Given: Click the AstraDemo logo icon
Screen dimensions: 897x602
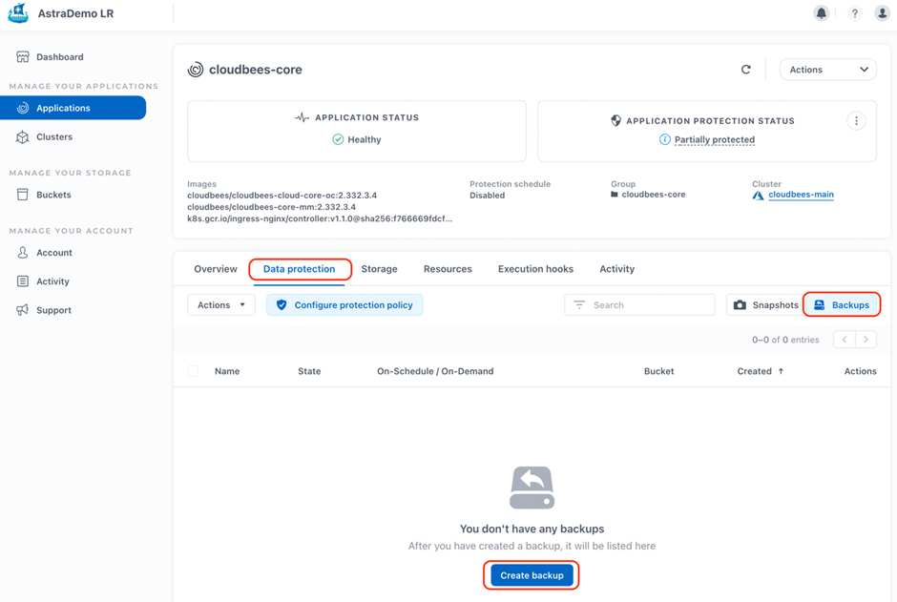Looking at the screenshot, I should 18,13.
